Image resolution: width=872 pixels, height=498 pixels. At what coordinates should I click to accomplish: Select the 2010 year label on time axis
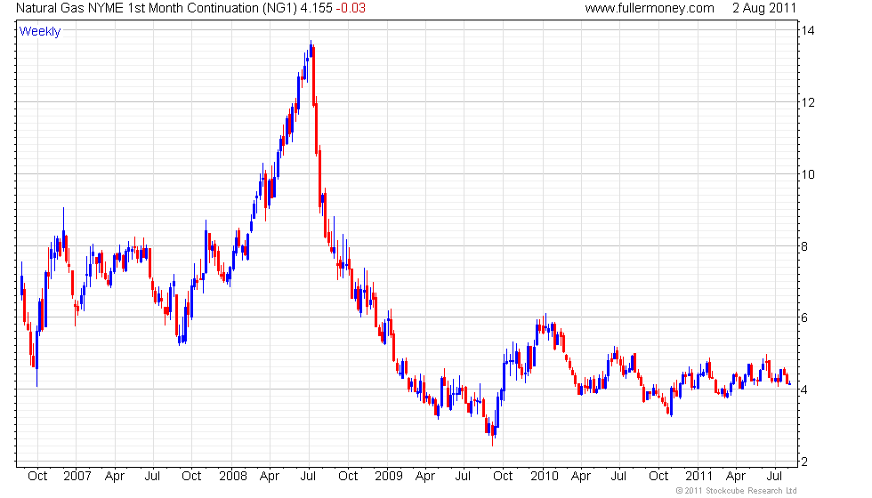point(544,477)
